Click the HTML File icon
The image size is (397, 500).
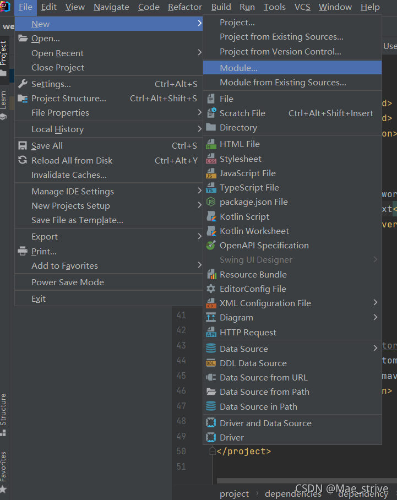[x=211, y=144]
